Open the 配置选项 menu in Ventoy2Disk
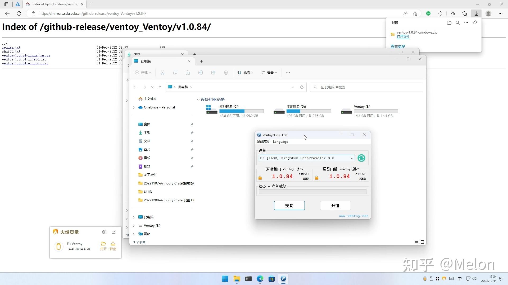This screenshot has width=508, height=285. (x=263, y=142)
